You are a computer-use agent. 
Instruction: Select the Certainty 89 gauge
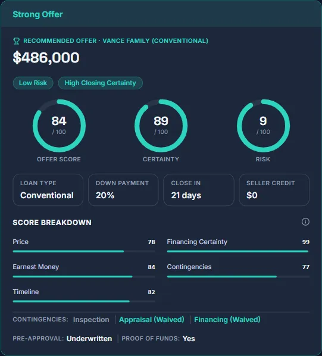(161, 126)
